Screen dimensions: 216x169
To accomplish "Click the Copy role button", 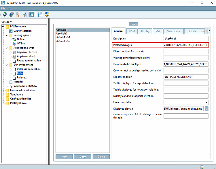I will point(83,157).
